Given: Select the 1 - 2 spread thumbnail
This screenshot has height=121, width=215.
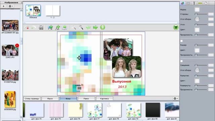Looking at the screenshot, I should pos(53,10).
